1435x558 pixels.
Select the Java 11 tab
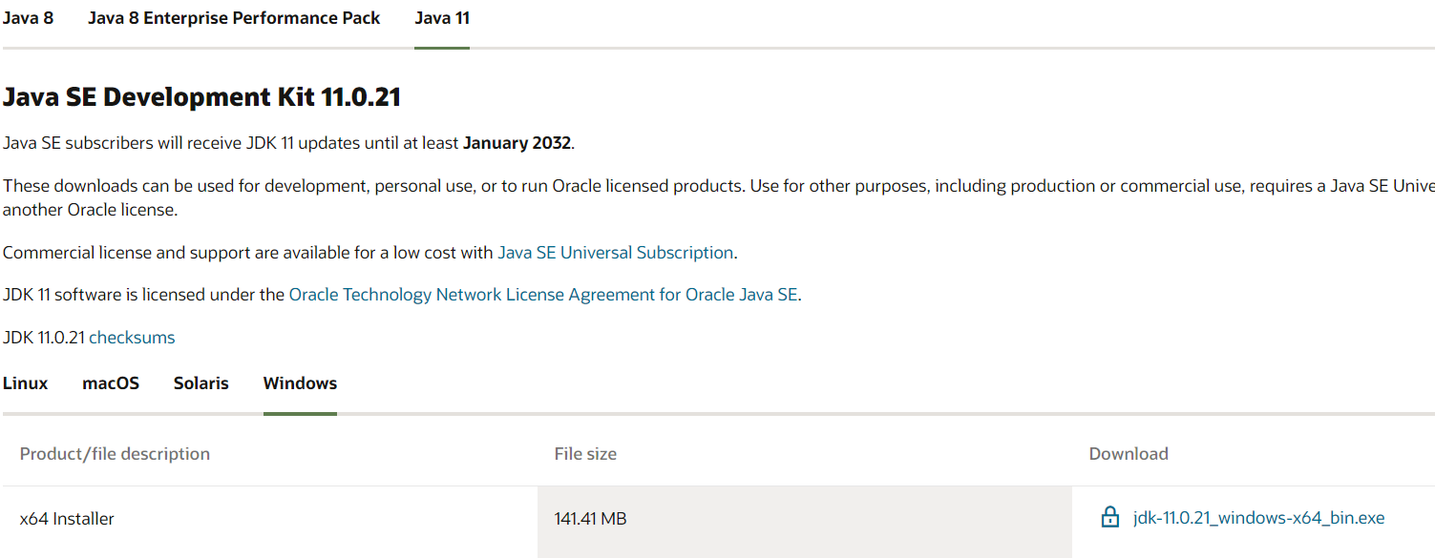click(442, 18)
